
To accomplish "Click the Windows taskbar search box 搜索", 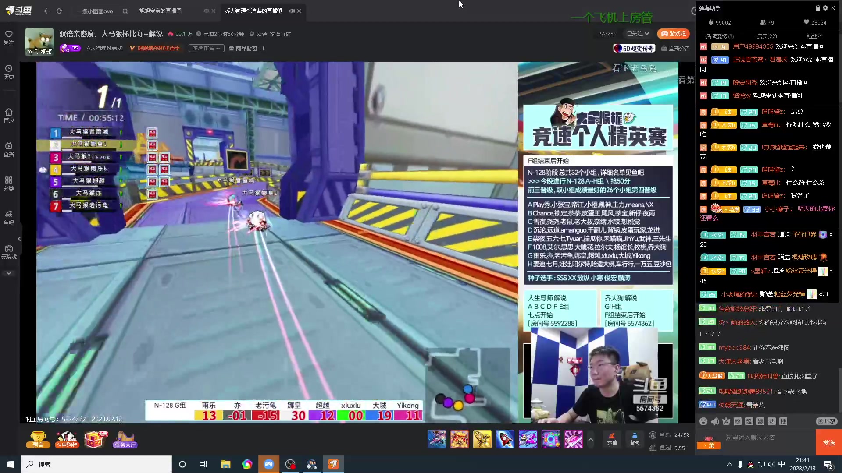I will [x=96, y=464].
